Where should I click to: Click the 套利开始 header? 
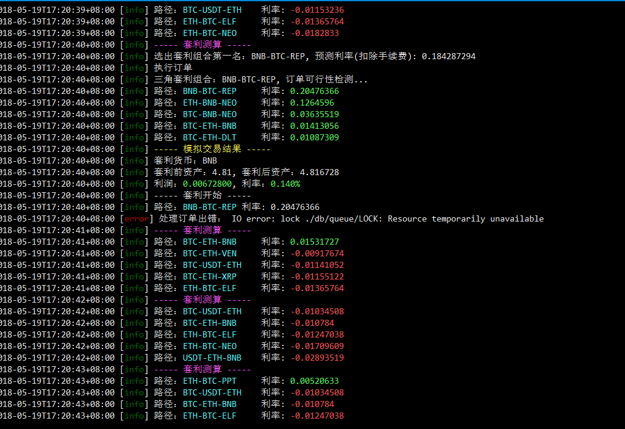coord(202,195)
